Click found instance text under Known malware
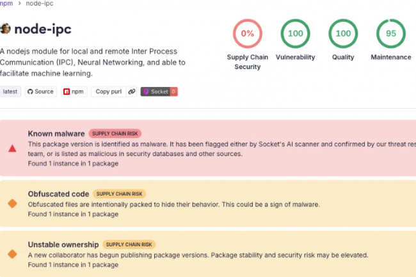 [73, 163]
